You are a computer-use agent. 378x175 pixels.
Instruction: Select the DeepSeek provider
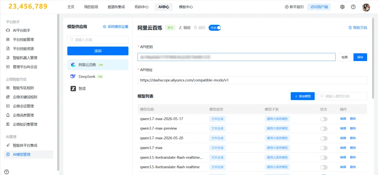pos(98,76)
